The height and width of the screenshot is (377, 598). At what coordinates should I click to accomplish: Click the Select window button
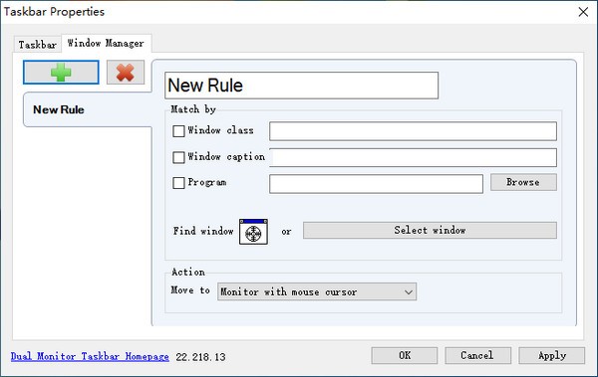[430, 231]
